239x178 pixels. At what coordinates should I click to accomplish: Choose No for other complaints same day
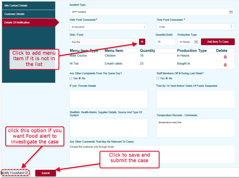[x=80, y=78]
